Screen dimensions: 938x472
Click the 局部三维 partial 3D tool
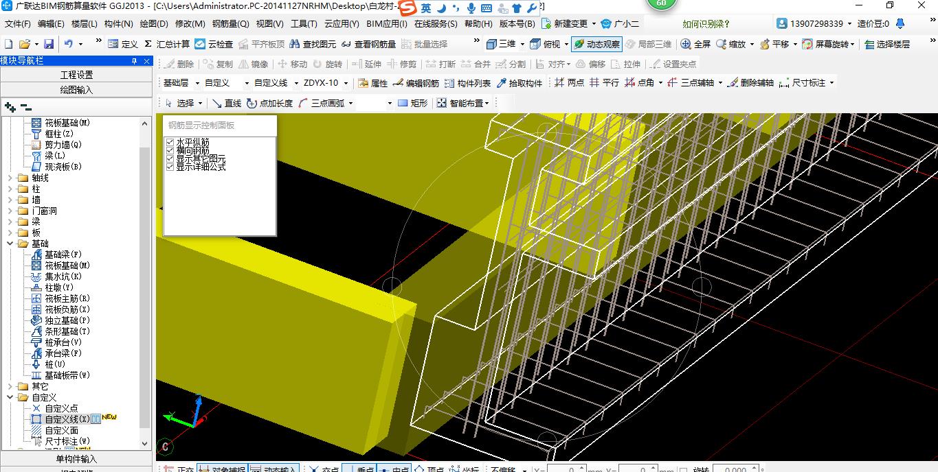click(x=648, y=44)
